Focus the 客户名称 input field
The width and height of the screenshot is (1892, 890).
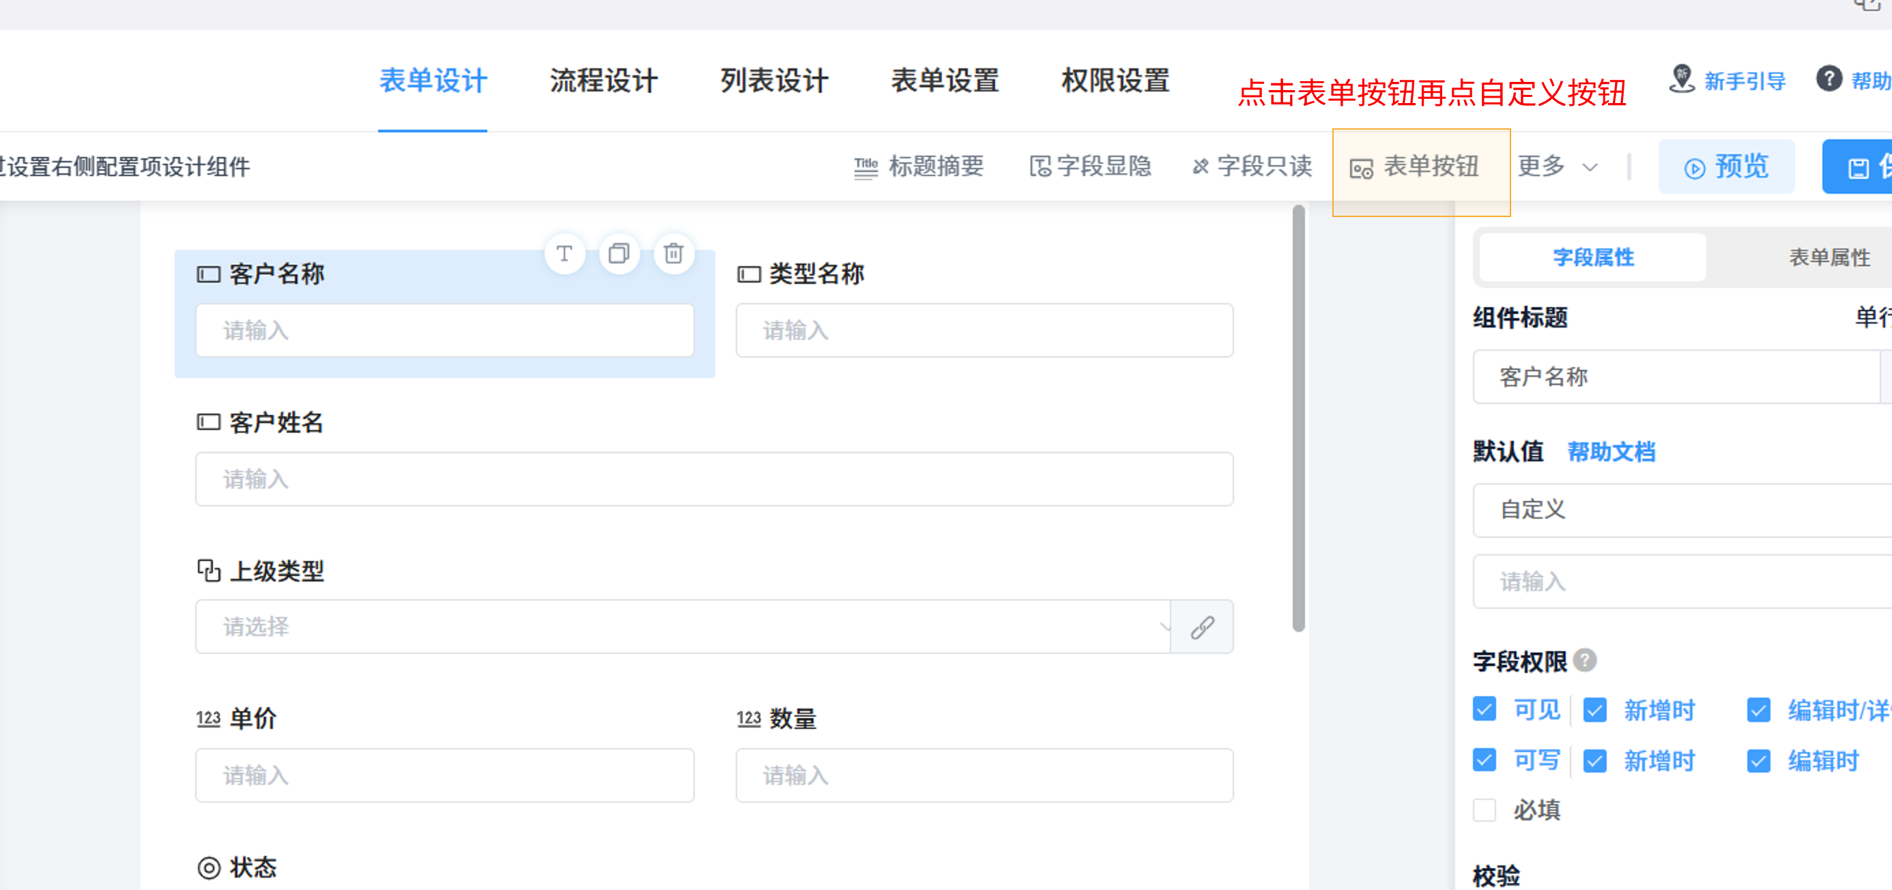[x=444, y=330]
